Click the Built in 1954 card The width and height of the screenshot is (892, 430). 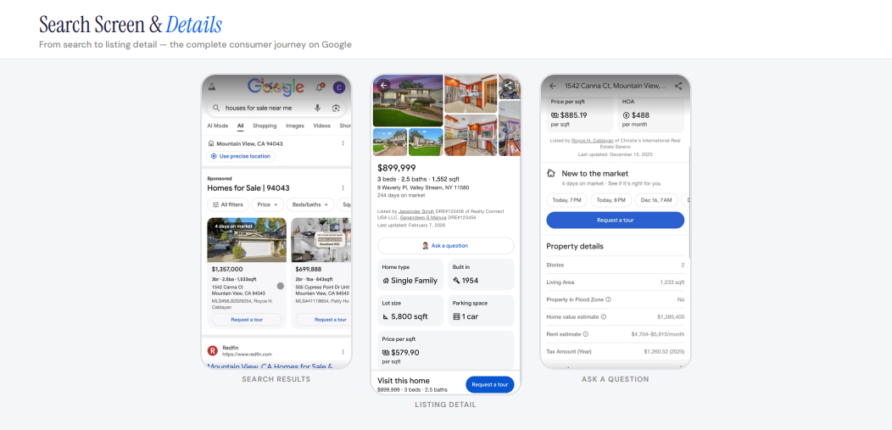coord(481,275)
